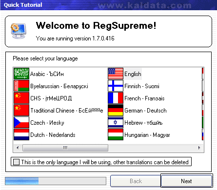This screenshot has height=190, width=217.
Task: Select the French flag icon
Action: (116, 98)
